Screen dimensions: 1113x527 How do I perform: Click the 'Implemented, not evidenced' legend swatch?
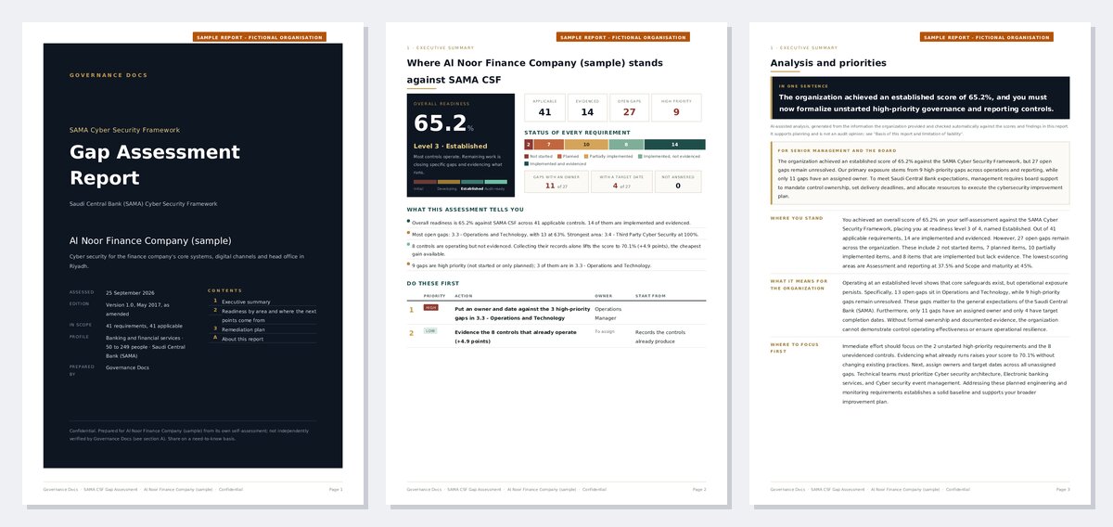(639, 157)
